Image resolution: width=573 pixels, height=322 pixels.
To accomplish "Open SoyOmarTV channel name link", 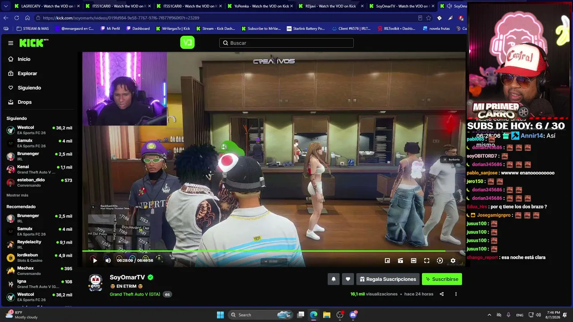I will click(127, 277).
